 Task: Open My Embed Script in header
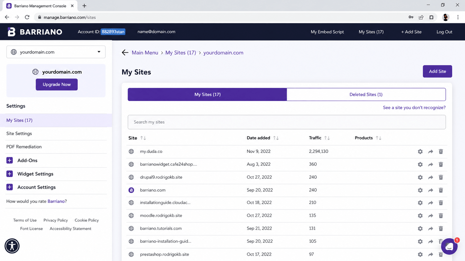327,32
